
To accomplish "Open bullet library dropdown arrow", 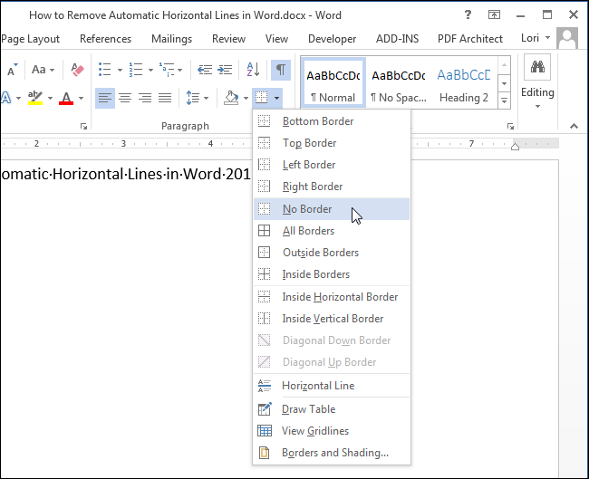I will (120, 70).
